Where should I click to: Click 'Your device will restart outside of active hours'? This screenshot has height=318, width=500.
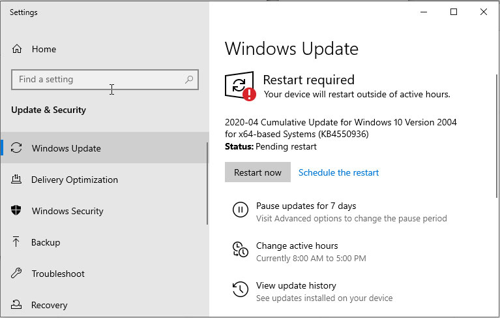tap(357, 94)
